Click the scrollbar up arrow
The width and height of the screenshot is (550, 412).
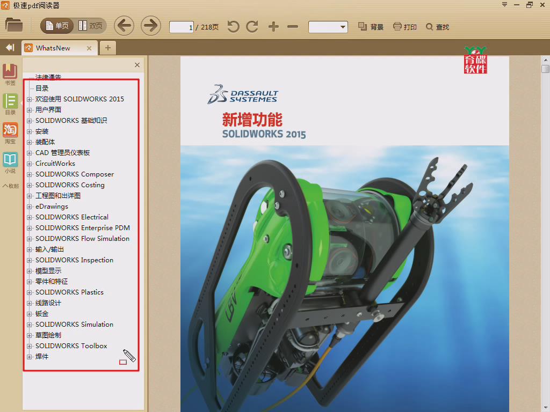546,60
